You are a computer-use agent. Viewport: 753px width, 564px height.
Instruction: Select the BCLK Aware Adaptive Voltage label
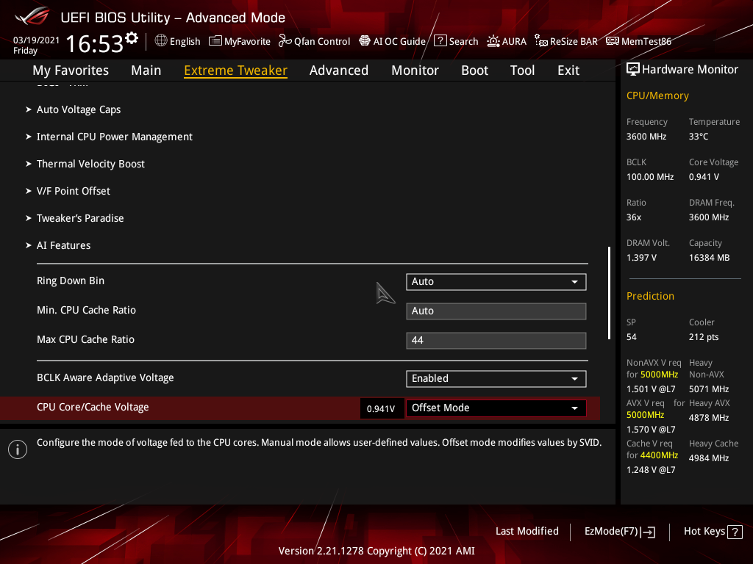click(x=105, y=378)
